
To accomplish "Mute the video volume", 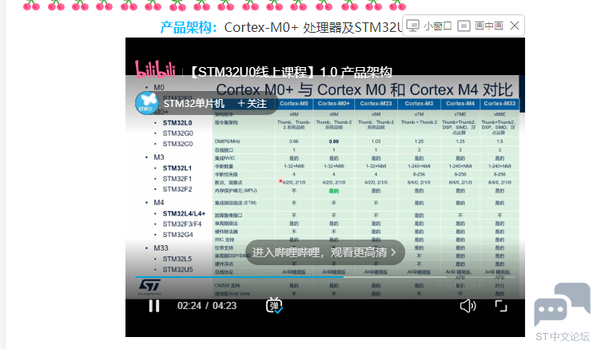I will (x=468, y=306).
